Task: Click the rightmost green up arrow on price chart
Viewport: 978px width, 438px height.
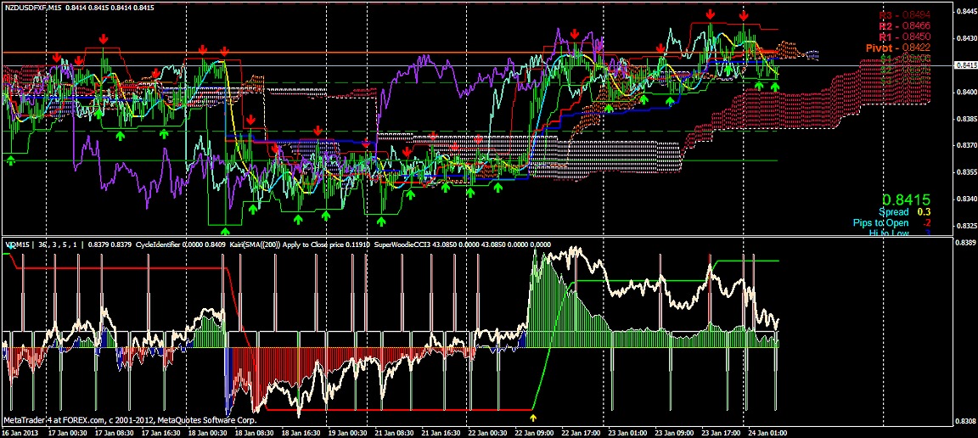Action: pyautogui.click(x=775, y=85)
